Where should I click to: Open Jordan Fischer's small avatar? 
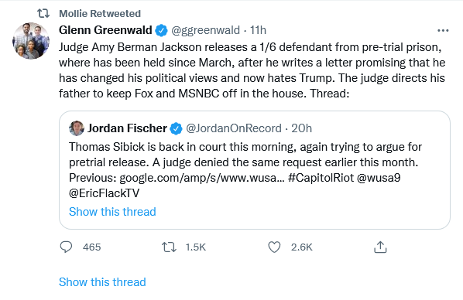77,128
